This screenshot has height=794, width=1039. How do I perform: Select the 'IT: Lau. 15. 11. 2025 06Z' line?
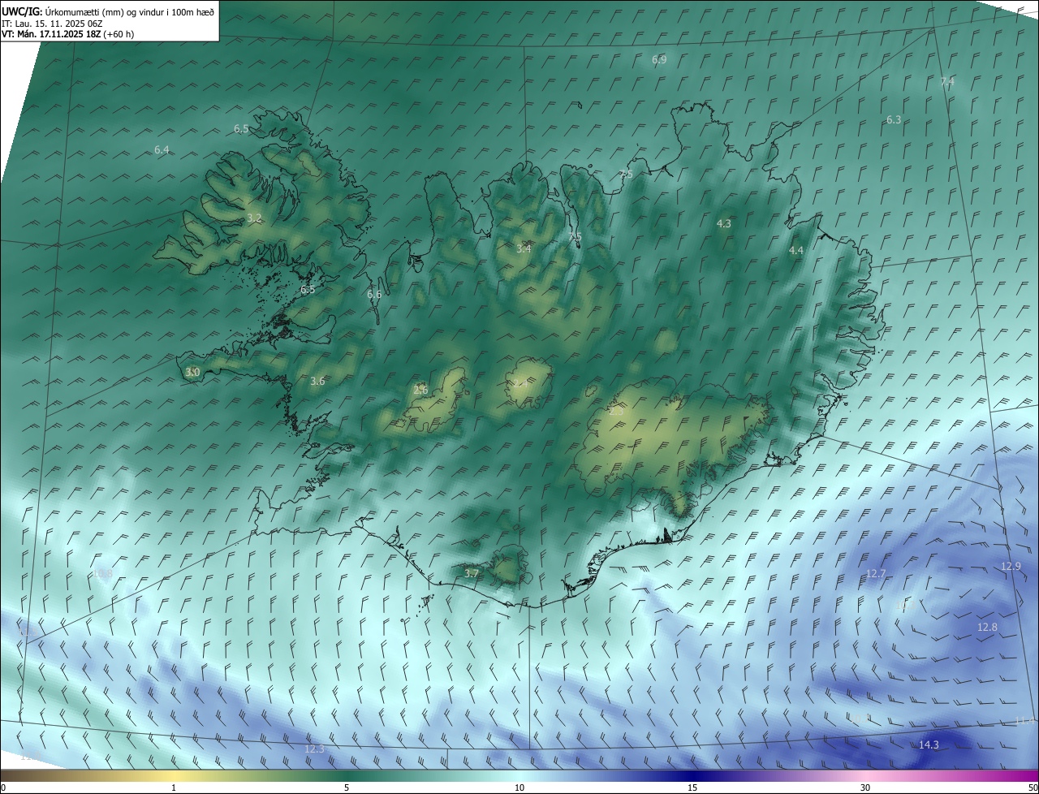tap(50, 24)
